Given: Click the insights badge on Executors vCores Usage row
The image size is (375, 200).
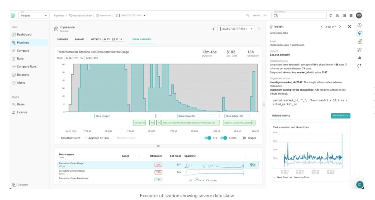Looking at the screenshot, I should (252, 165).
